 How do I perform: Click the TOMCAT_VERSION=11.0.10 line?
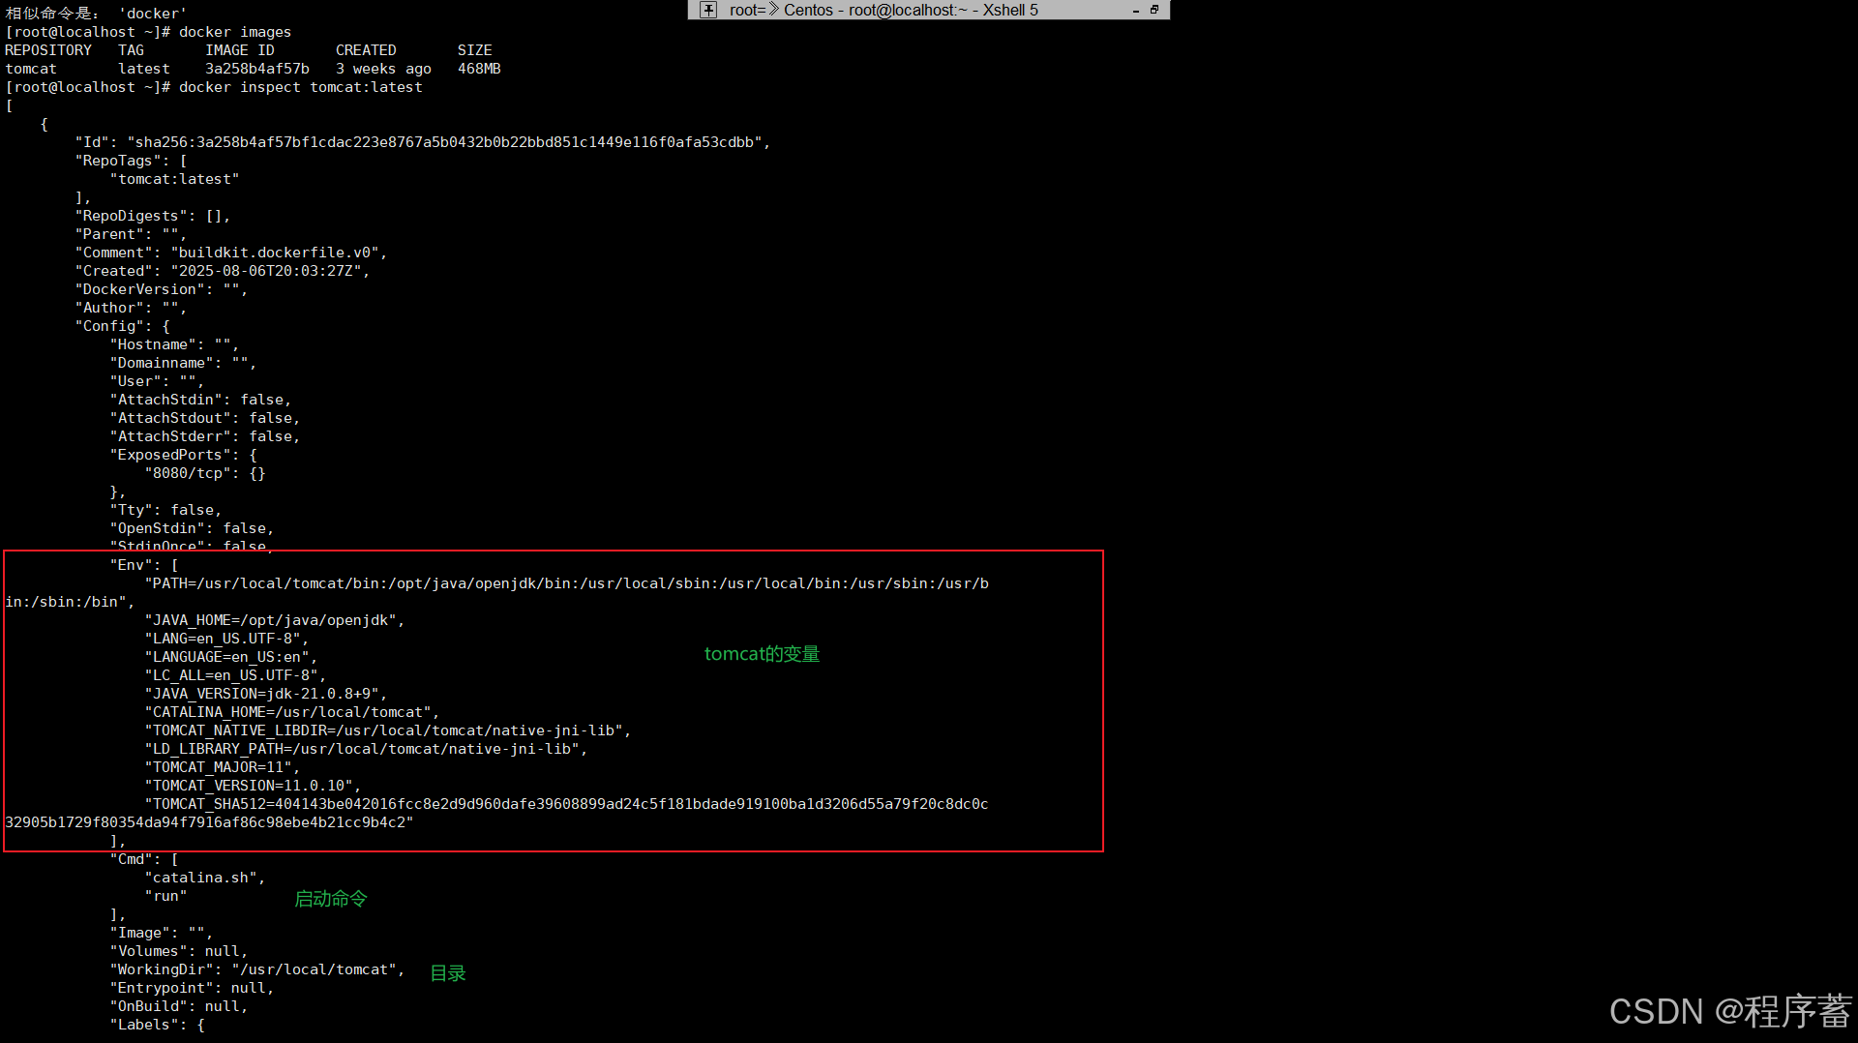pos(253,786)
